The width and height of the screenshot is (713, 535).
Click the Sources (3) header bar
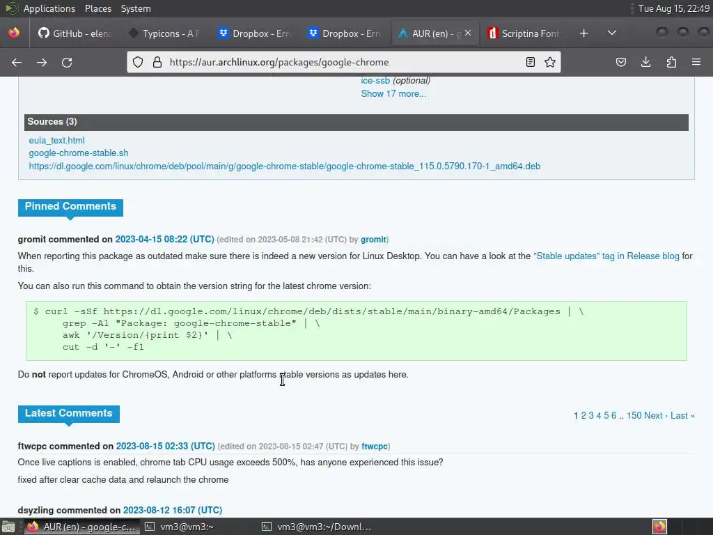[356, 122]
